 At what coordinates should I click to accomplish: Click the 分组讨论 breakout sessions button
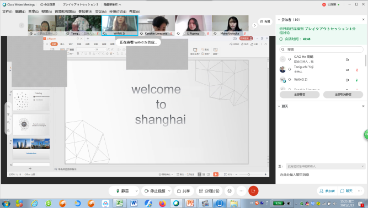coord(209,191)
